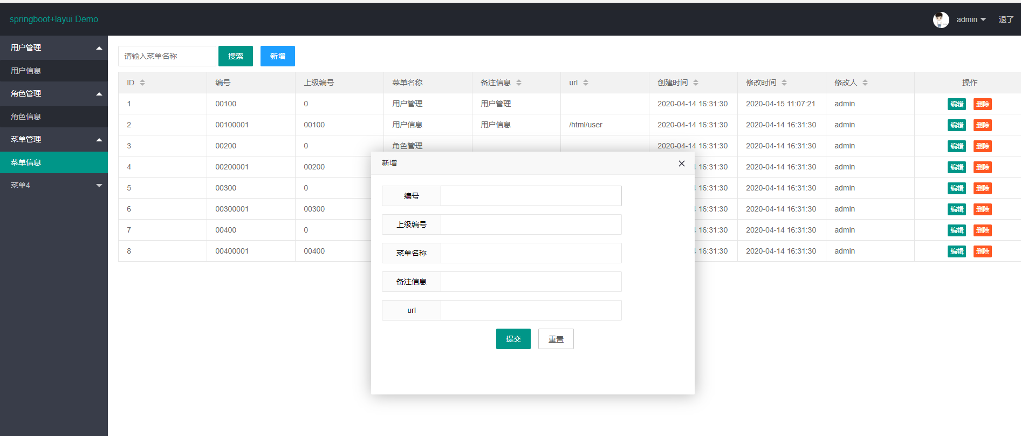
Task: Close the 新增 dialog with X
Action: (x=682, y=163)
